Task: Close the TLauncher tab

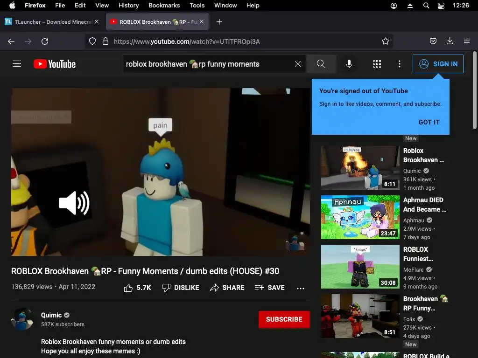Action: point(97,21)
